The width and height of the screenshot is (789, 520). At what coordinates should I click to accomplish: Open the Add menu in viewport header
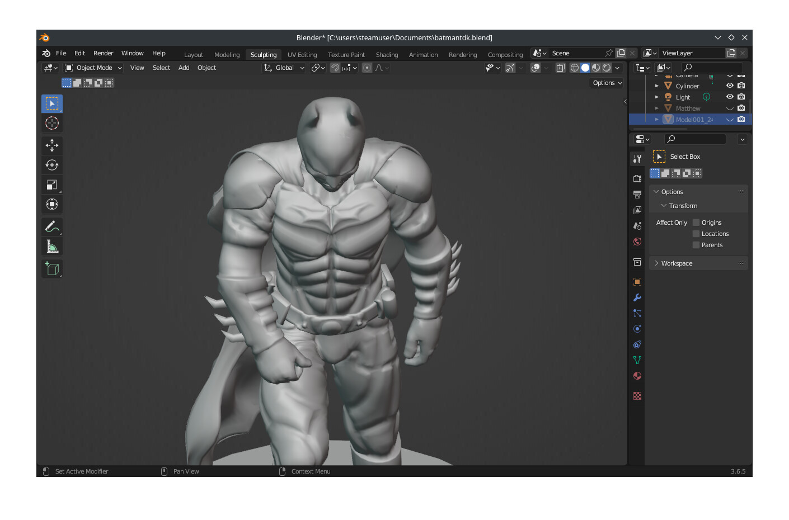(184, 68)
